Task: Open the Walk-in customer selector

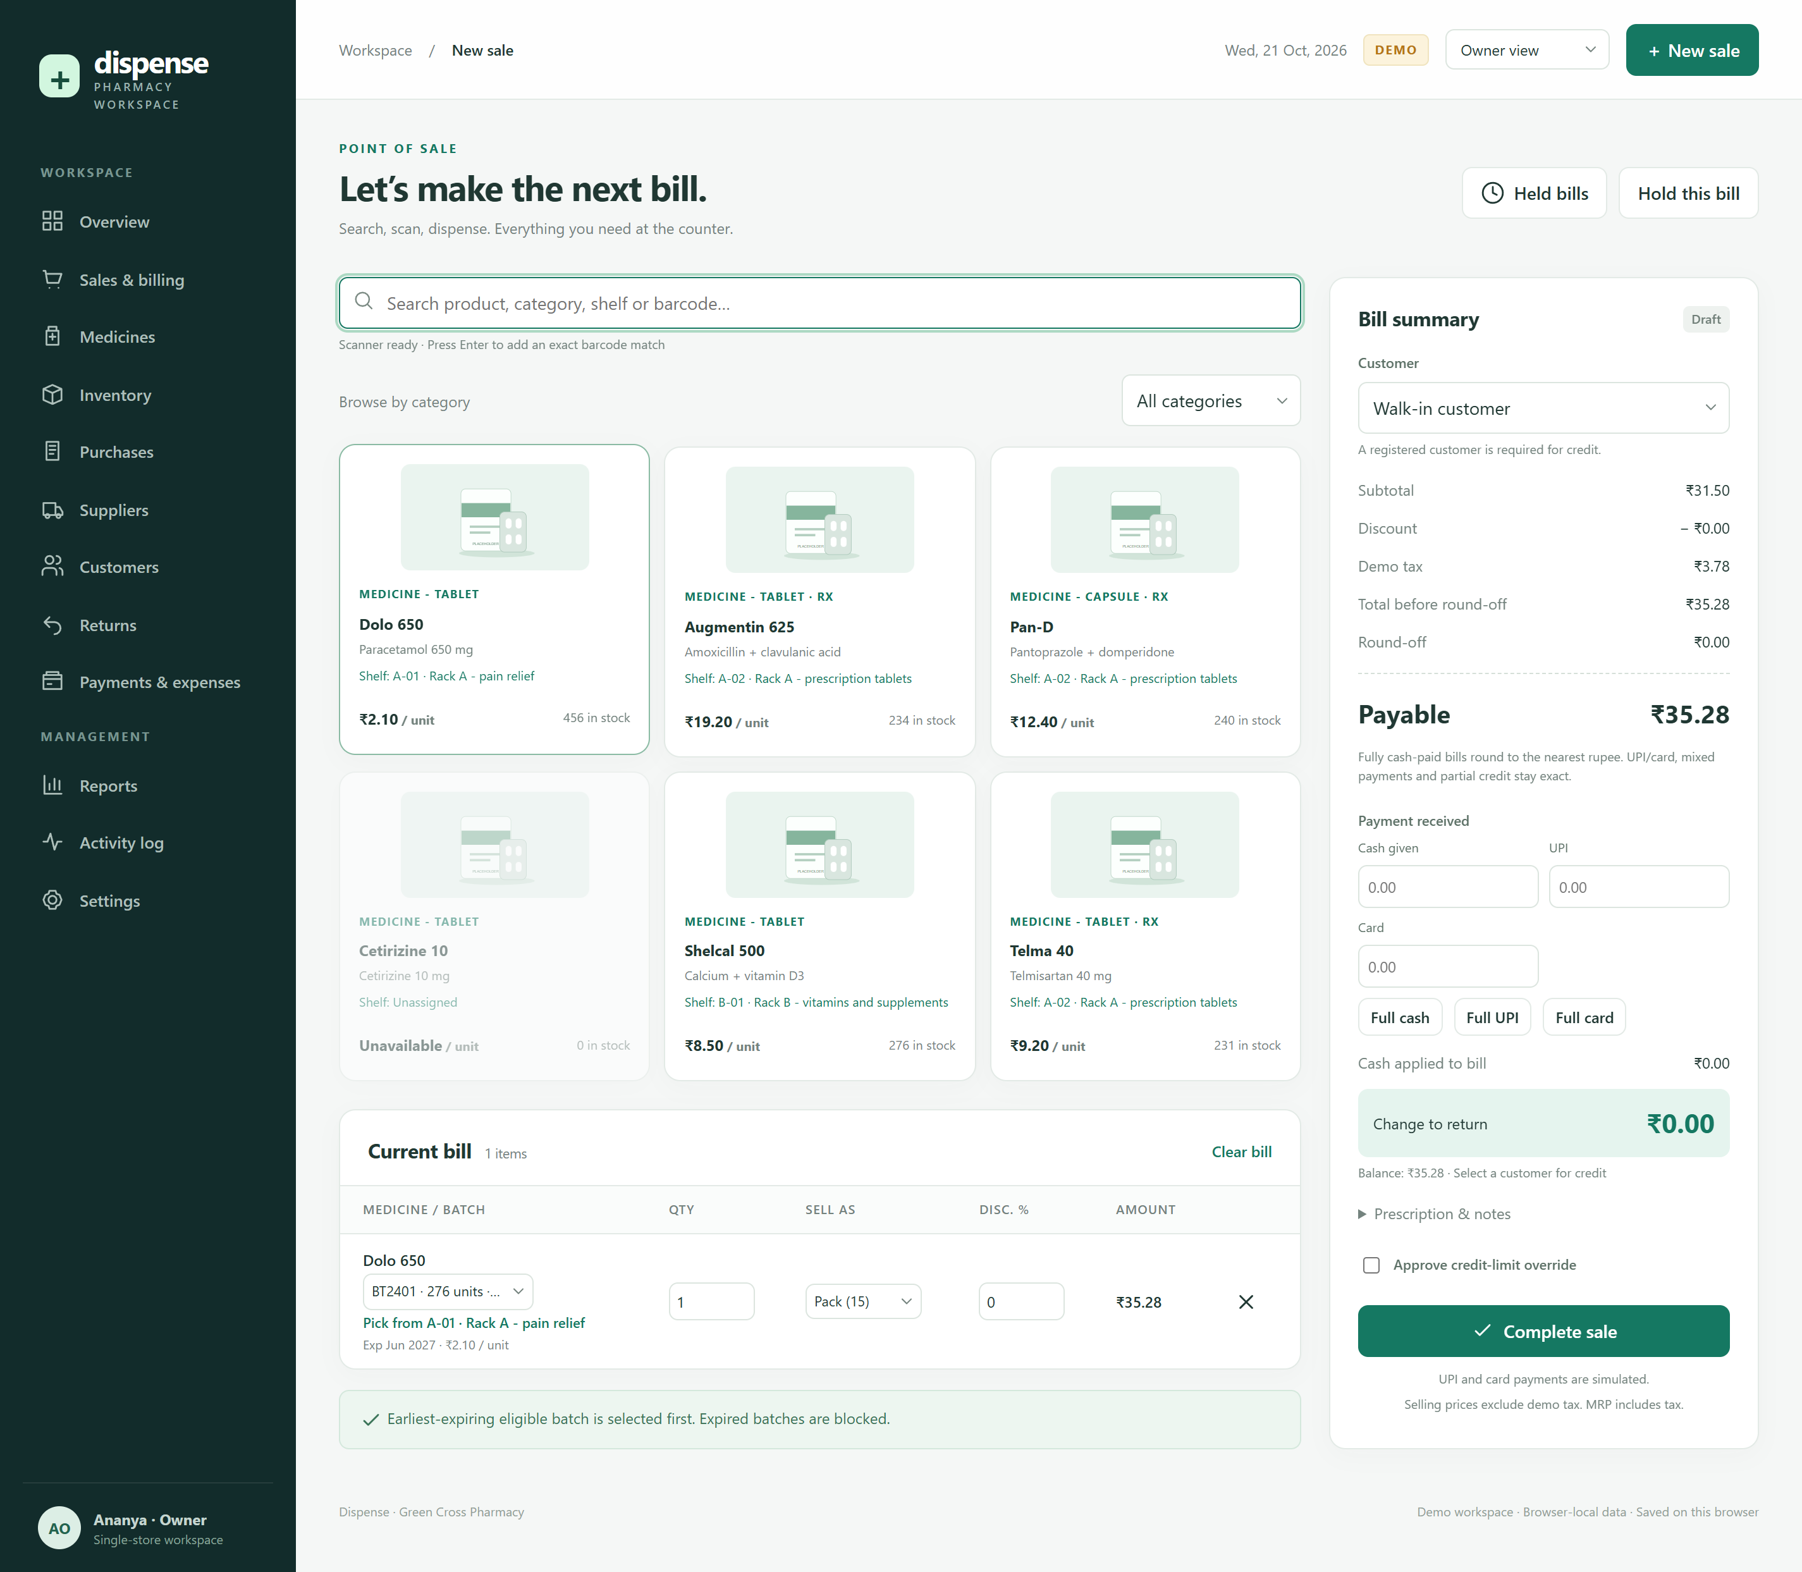Action: pos(1543,408)
